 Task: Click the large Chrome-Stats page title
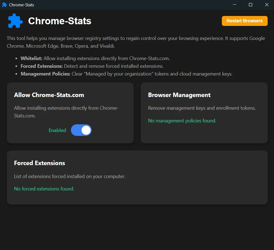tap(60, 21)
